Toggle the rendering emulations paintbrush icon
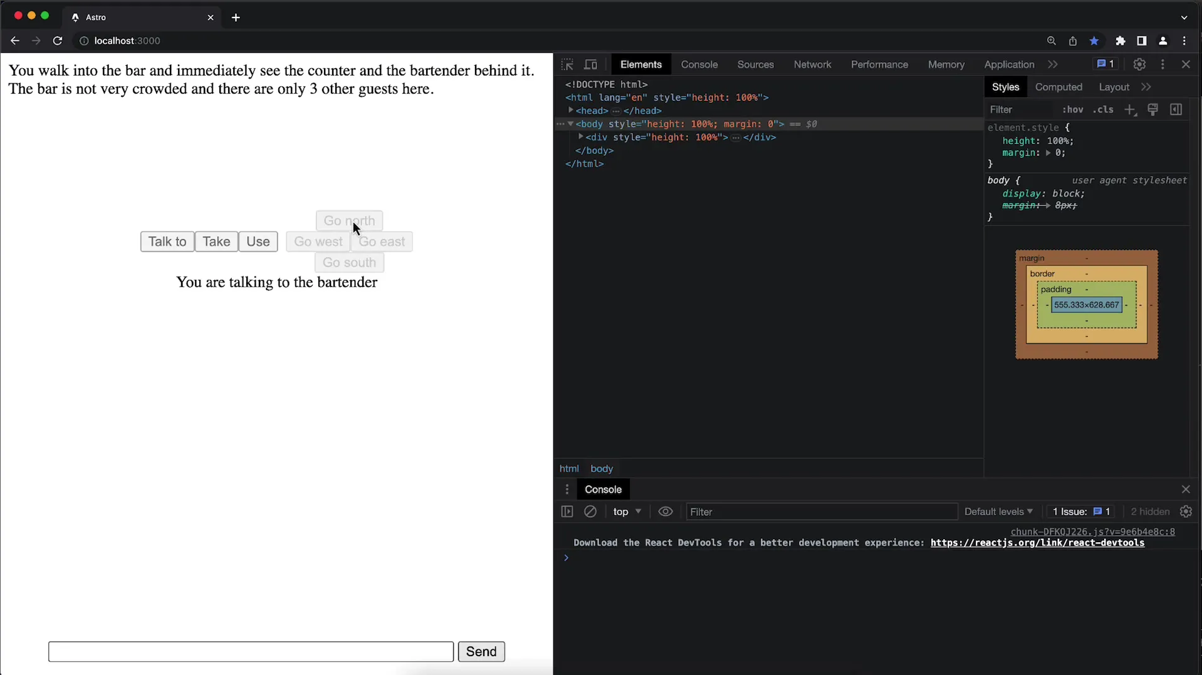The width and height of the screenshot is (1202, 675). 1152,110
